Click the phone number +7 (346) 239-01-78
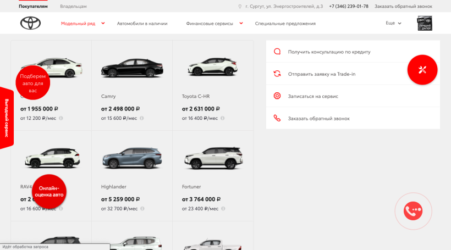Image resolution: width=451 pixels, height=250 pixels. pyautogui.click(x=349, y=7)
